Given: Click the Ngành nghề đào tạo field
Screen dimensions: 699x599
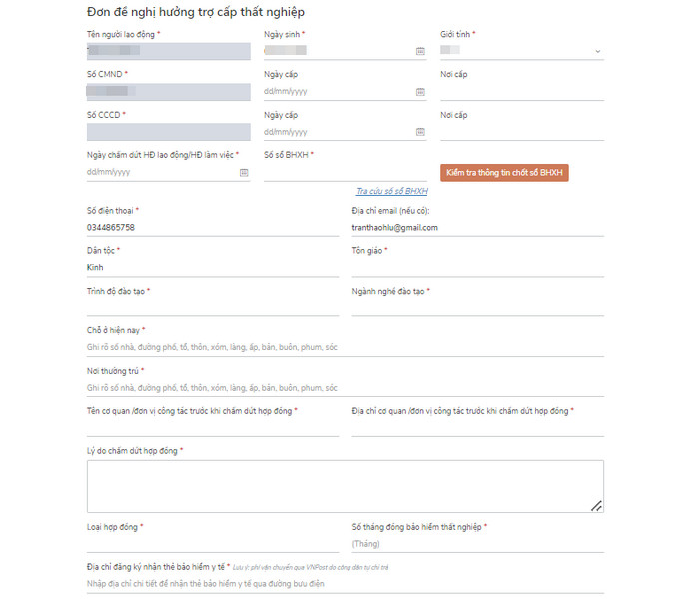Looking at the screenshot, I should coord(478,307).
